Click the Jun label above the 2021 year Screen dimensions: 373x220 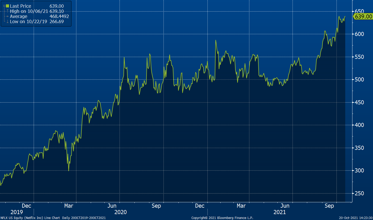click(285, 206)
